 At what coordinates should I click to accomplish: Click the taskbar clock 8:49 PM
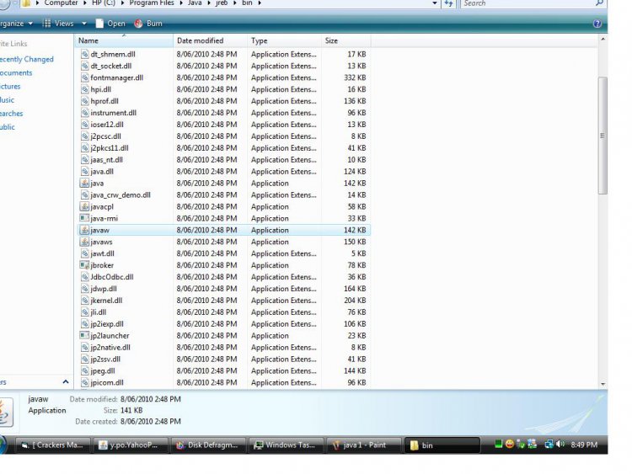coord(584,445)
